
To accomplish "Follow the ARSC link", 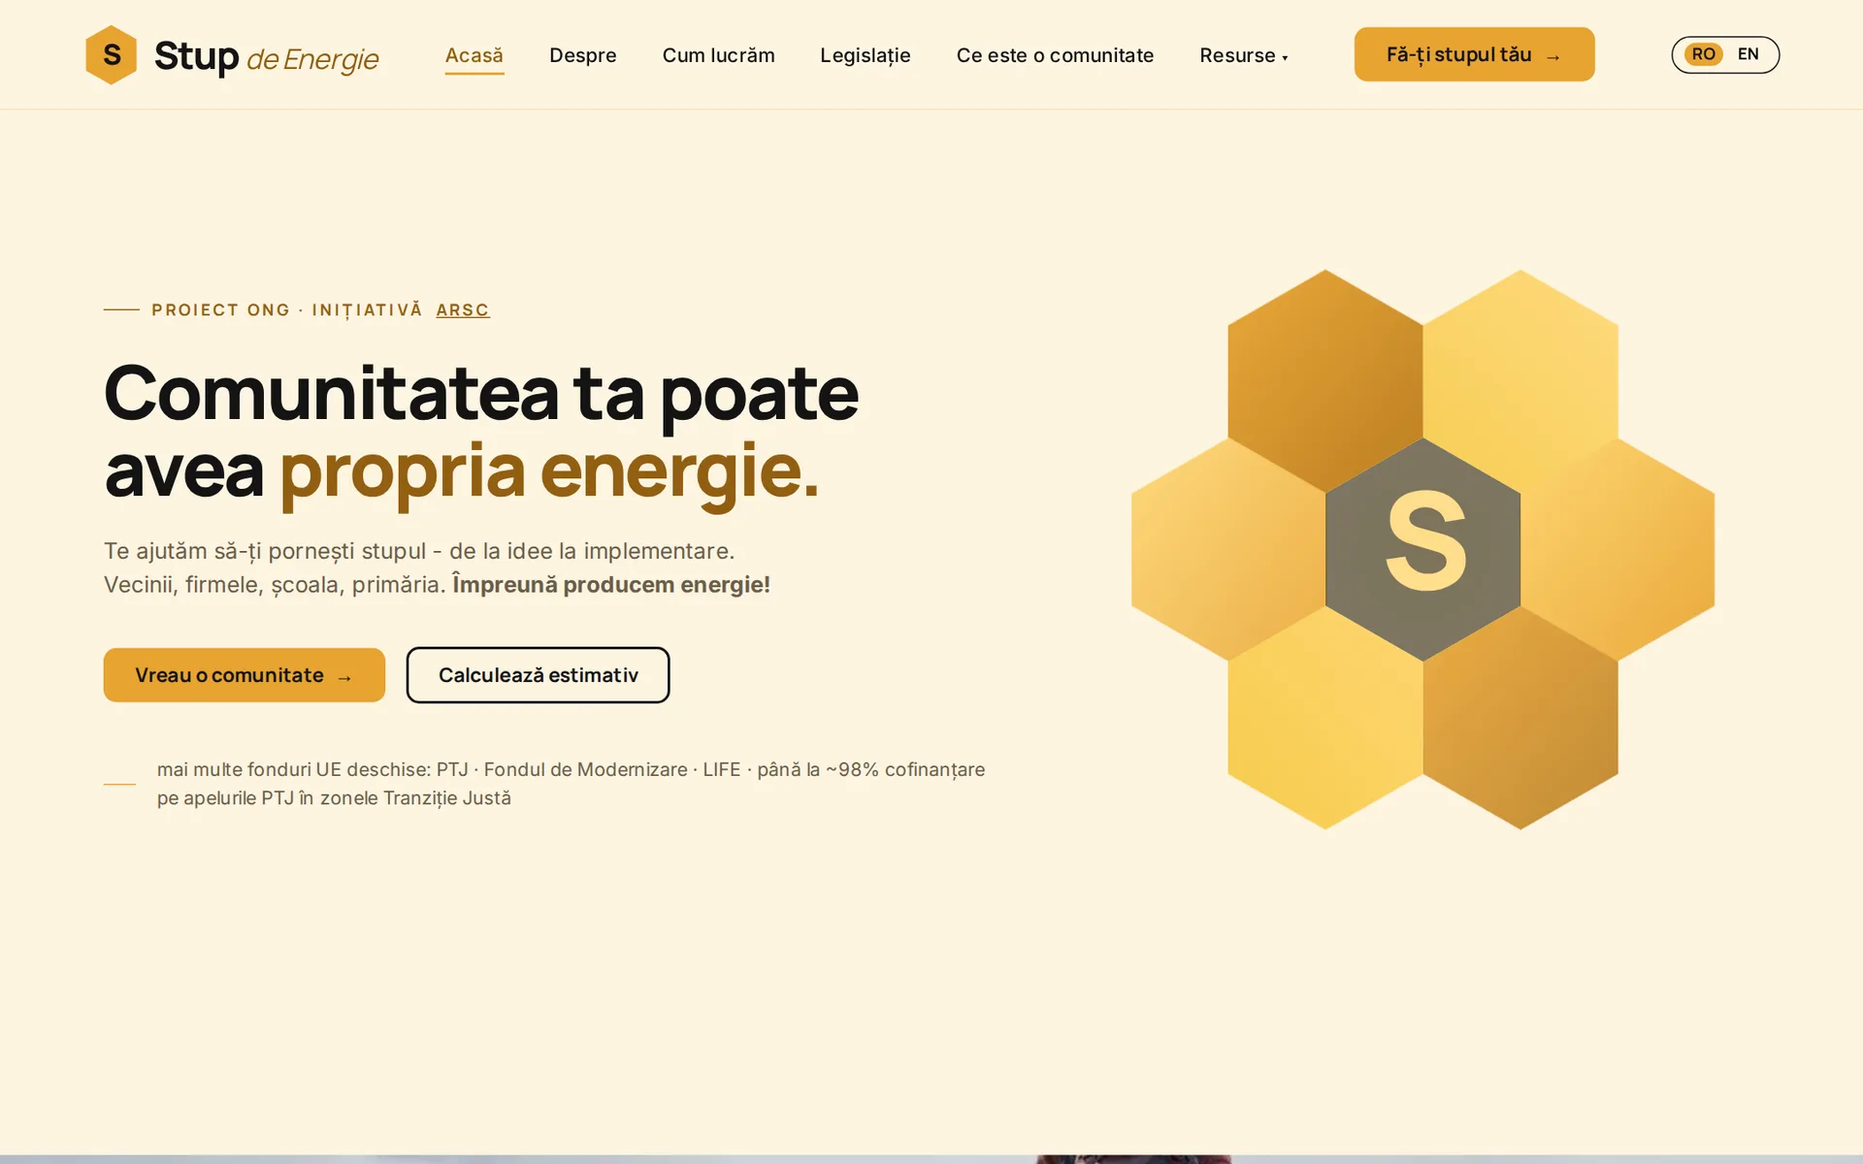I will (463, 309).
